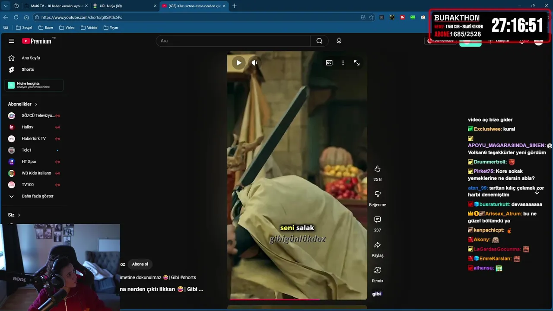Viewport: 553px width, 311px height.
Task: Dislike the short with thumbs down
Action: pyautogui.click(x=378, y=194)
